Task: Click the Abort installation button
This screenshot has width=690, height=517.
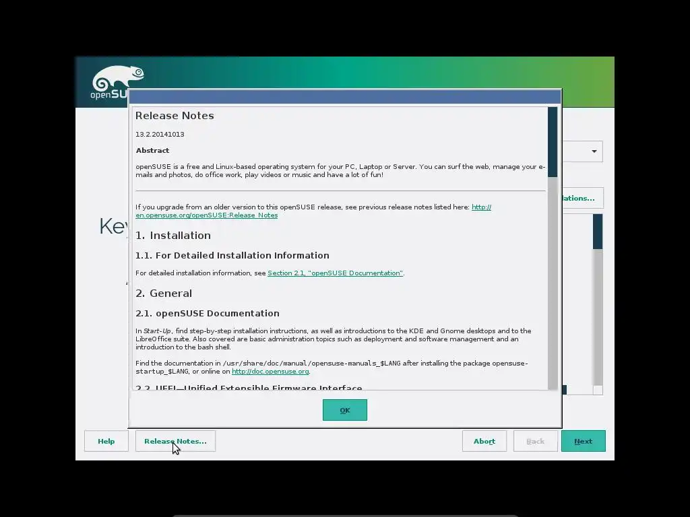Action: tap(484, 441)
